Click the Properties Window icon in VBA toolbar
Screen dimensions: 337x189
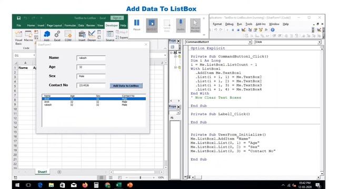click(x=255, y=30)
